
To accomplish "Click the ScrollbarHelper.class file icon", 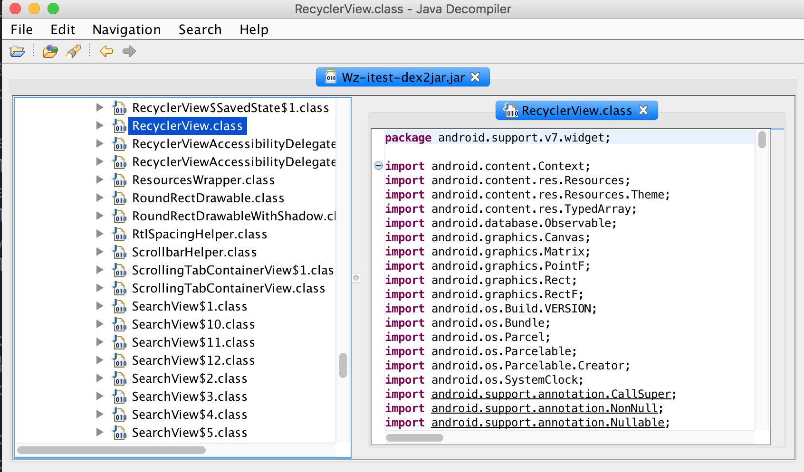I will point(120,253).
